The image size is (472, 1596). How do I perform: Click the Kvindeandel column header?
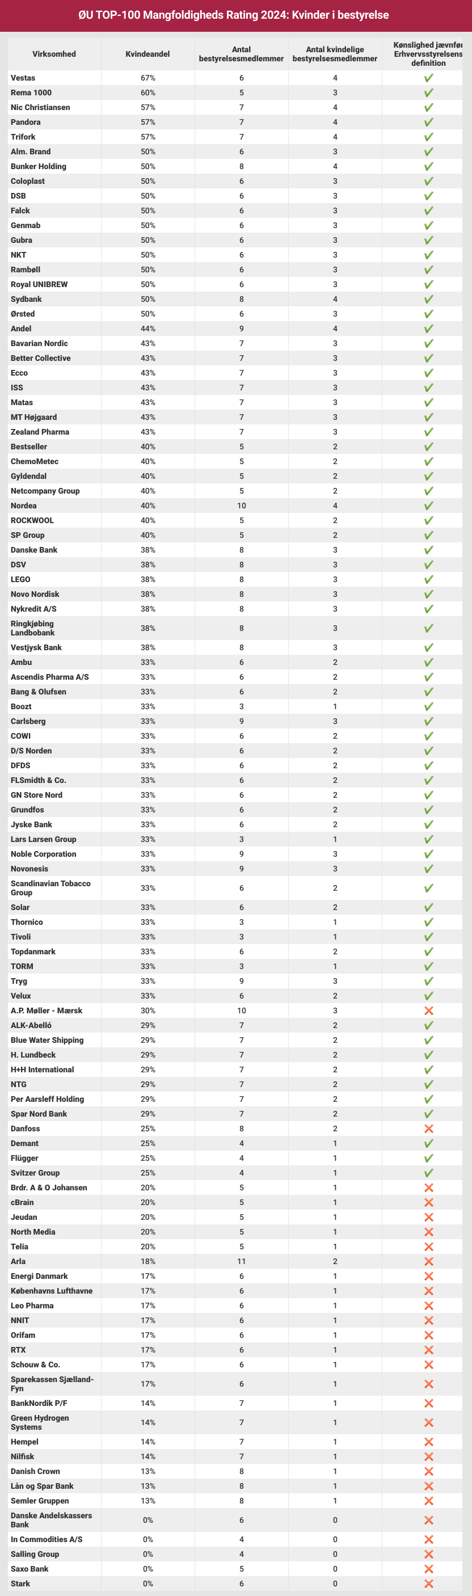tap(147, 54)
